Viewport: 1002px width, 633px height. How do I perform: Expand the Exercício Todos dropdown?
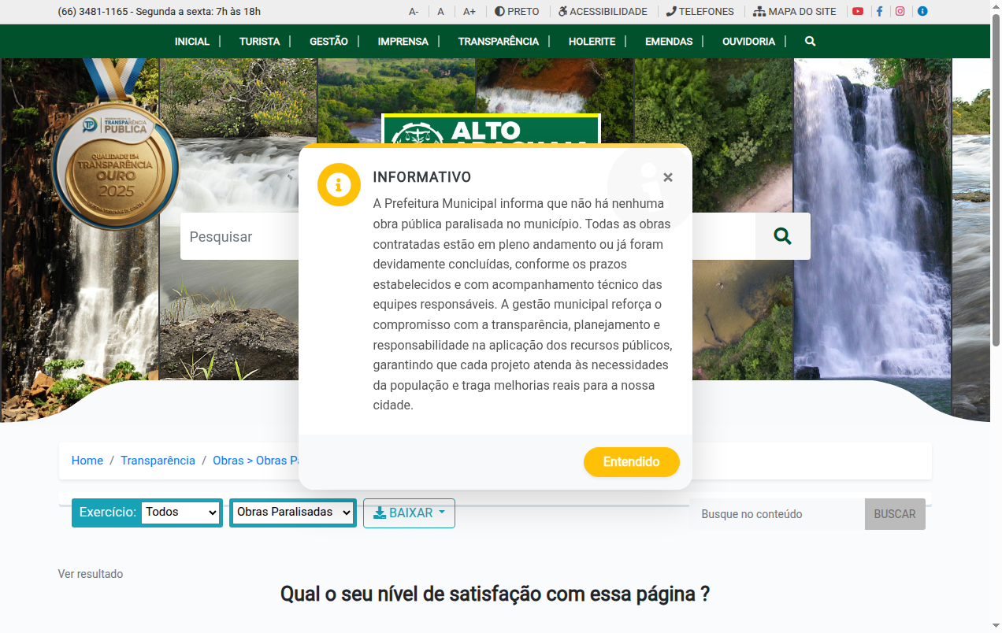181,513
